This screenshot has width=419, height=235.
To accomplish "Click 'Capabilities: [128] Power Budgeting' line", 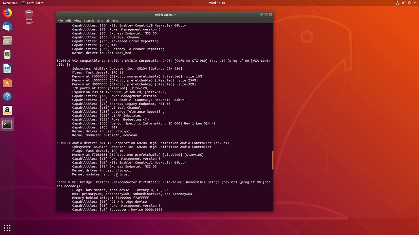I will click(x=110, y=119).
